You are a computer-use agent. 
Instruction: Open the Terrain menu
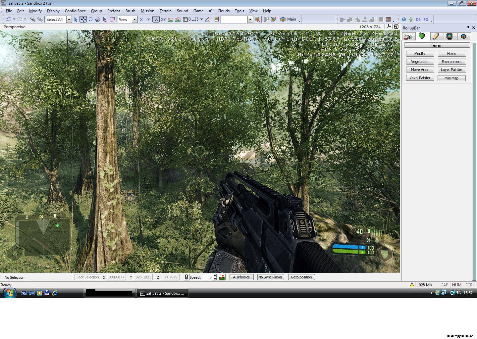(x=165, y=11)
